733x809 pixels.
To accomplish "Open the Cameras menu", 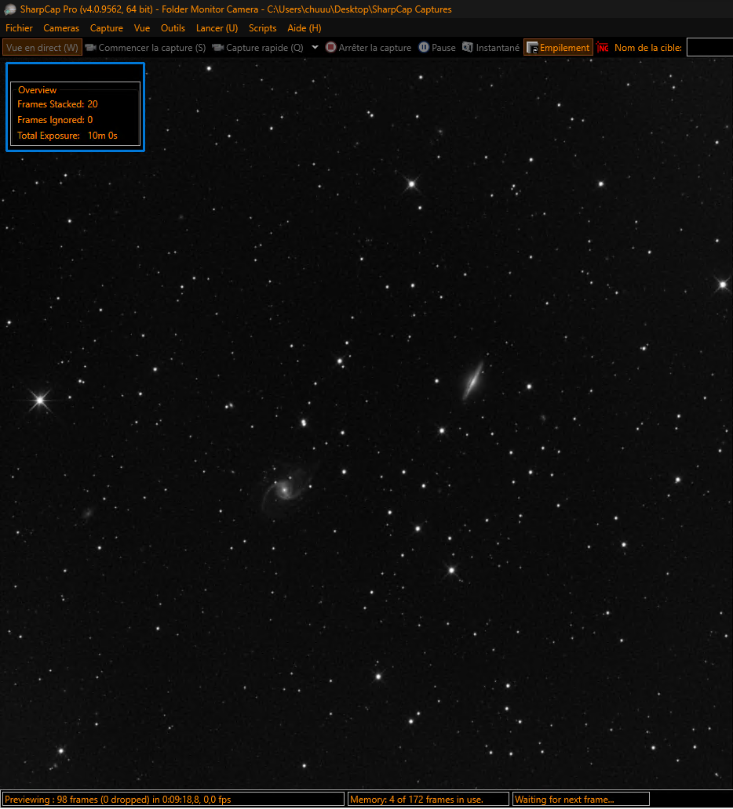I will pyautogui.click(x=61, y=28).
